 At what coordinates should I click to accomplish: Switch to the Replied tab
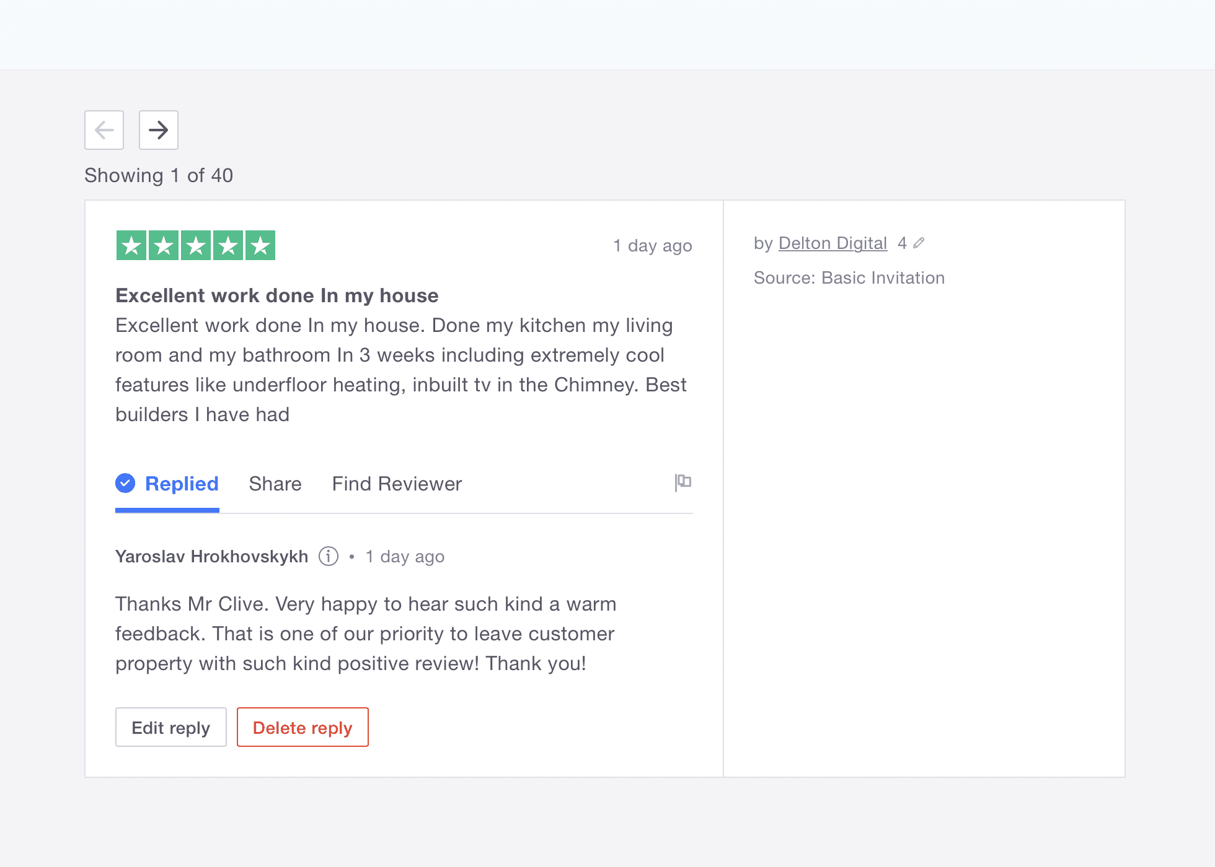(181, 484)
